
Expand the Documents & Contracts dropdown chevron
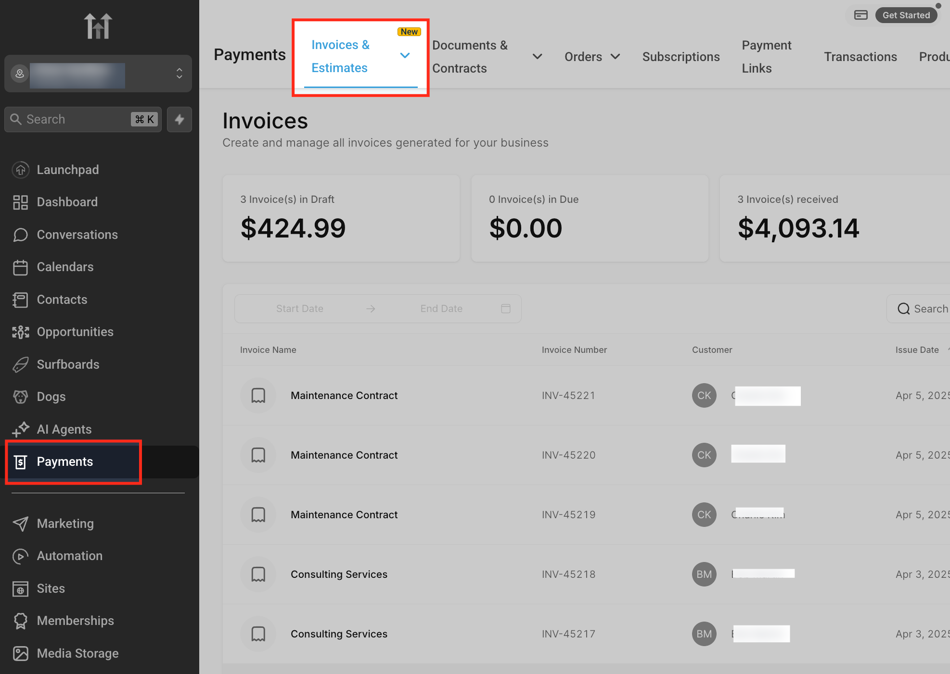(x=537, y=57)
